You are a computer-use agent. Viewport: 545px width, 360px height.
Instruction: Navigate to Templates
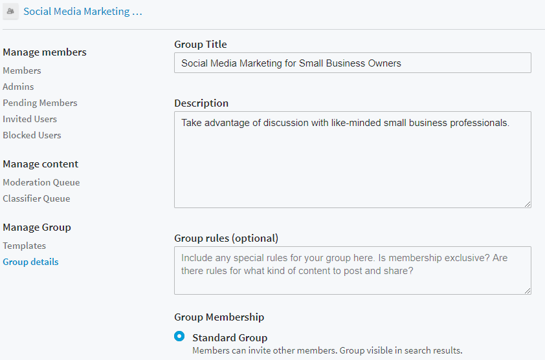pos(25,246)
